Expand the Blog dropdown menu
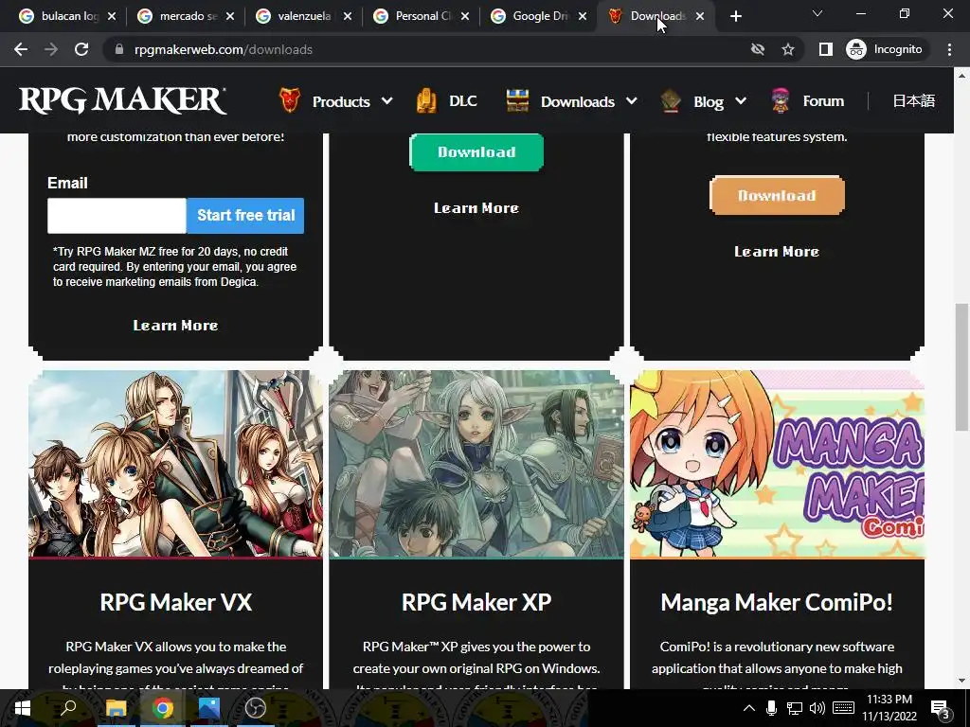Screen dimensions: 970x727 (741, 100)
